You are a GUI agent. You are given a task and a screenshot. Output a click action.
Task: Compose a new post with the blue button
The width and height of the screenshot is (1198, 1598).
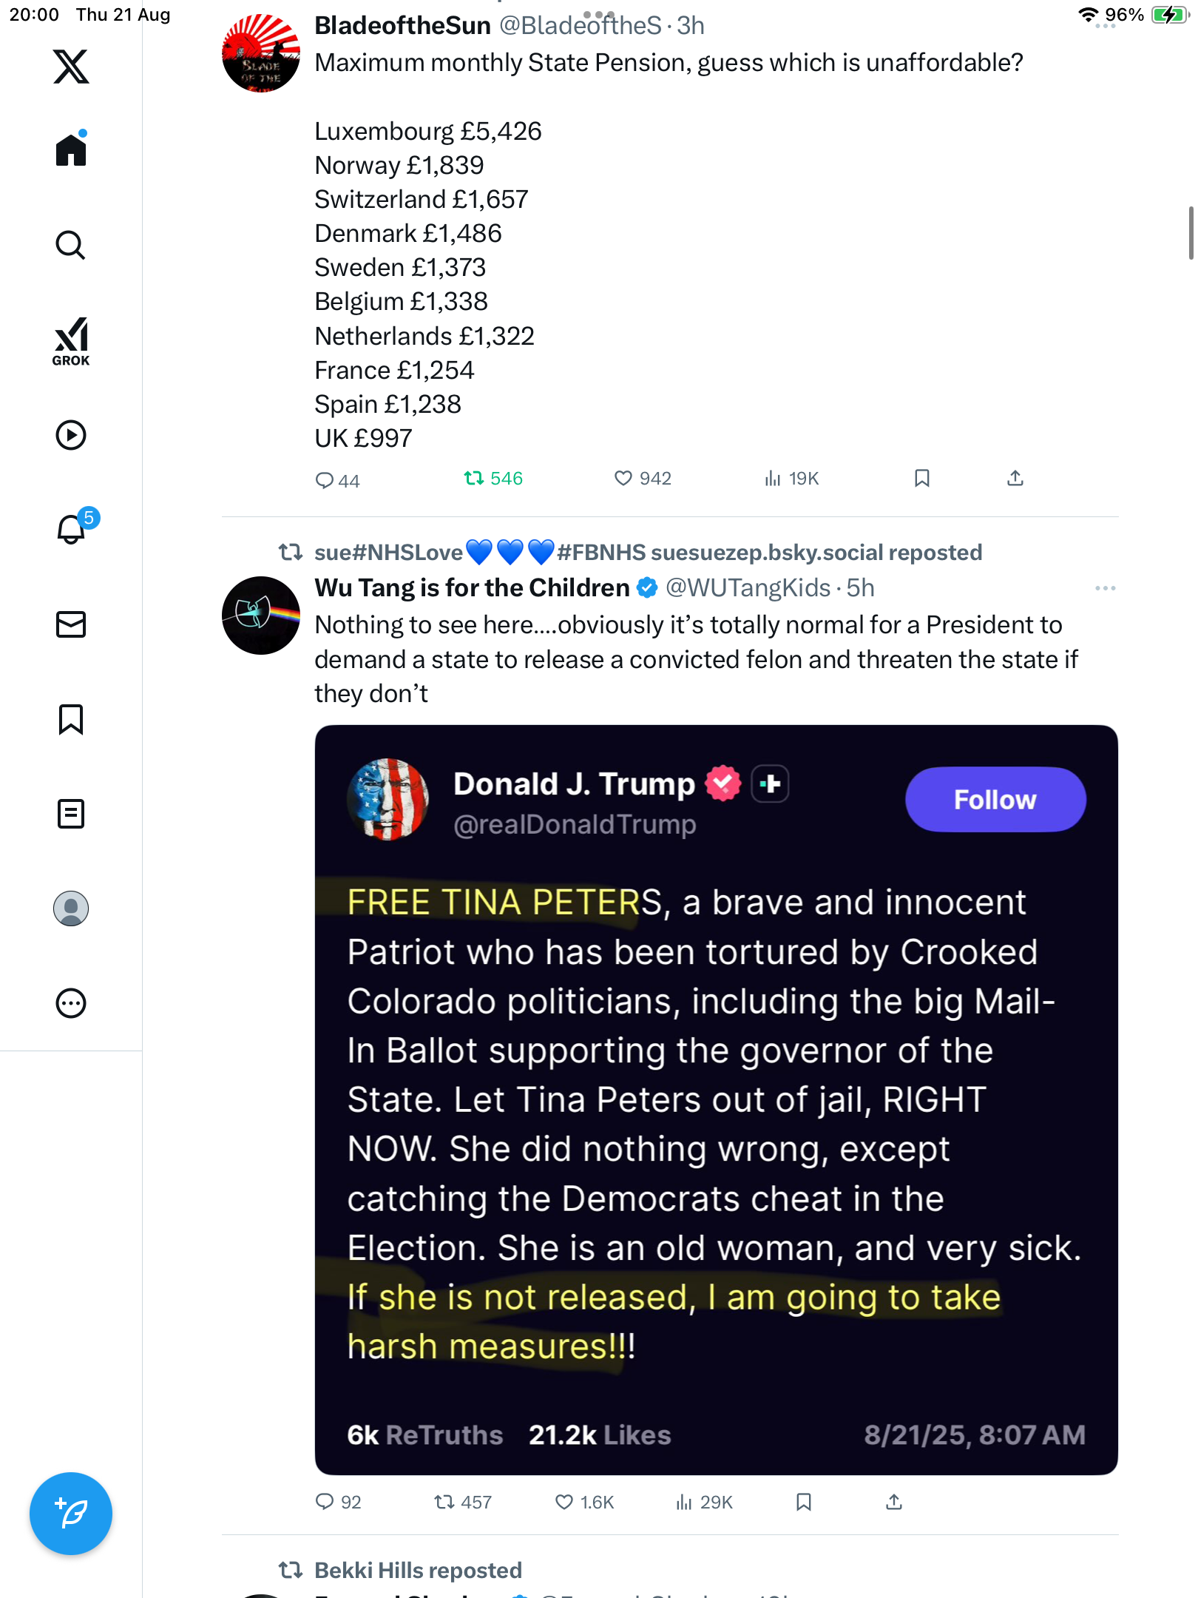(71, 1514)
